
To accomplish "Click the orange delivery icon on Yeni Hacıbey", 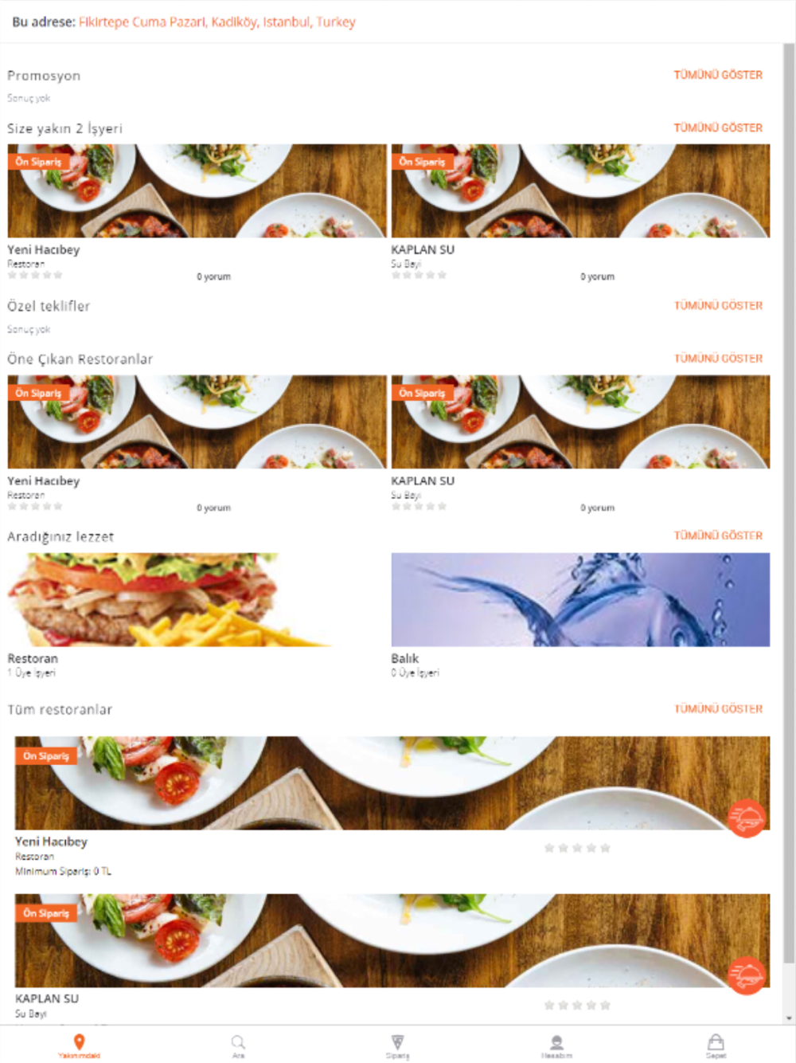I will 747,818.
